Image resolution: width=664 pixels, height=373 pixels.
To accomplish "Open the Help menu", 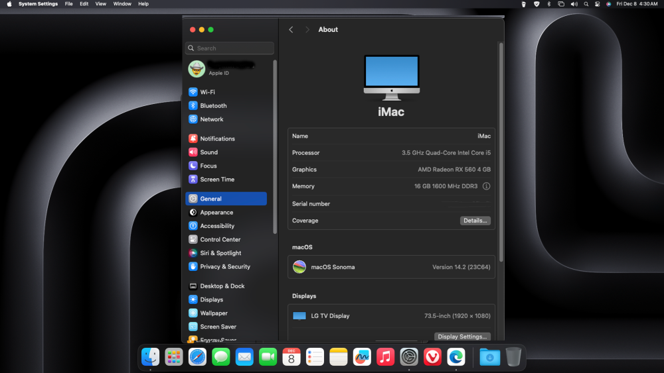I will (143, 4).
